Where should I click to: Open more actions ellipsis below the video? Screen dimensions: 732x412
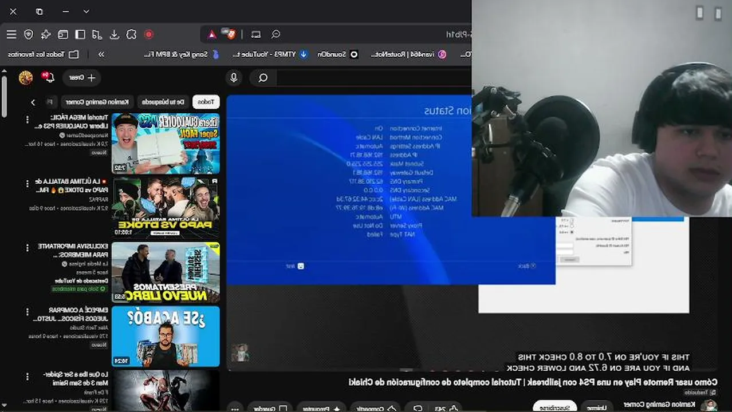click(x=234, y=409)
